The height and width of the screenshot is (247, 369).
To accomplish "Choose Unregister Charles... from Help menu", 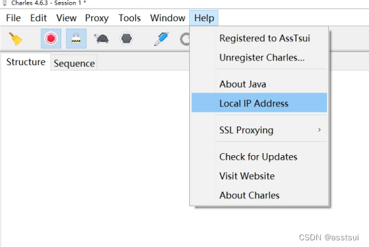I will click(259, 58).
